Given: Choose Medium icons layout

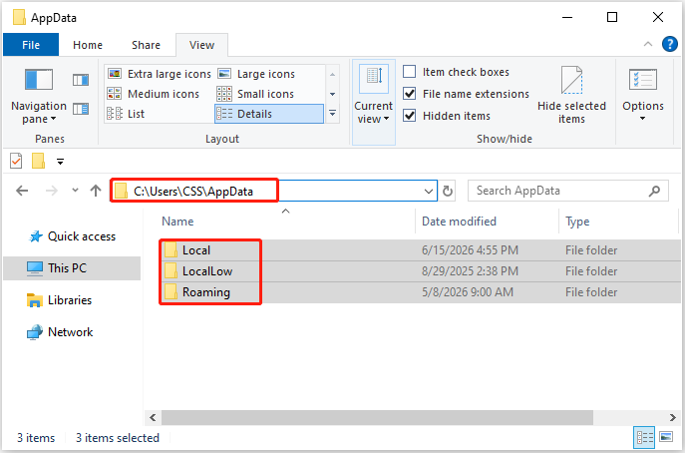Looking at the screenshot, I should pos(154,94).
